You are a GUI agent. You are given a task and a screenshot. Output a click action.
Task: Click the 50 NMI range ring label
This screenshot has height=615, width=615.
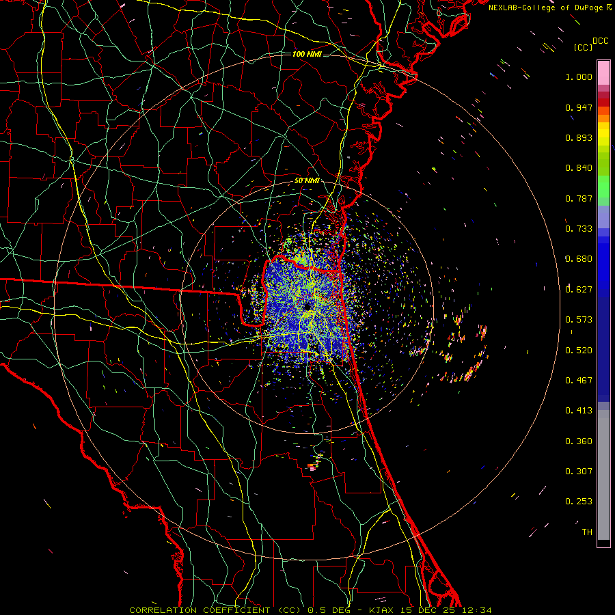(x=307, y=181)
